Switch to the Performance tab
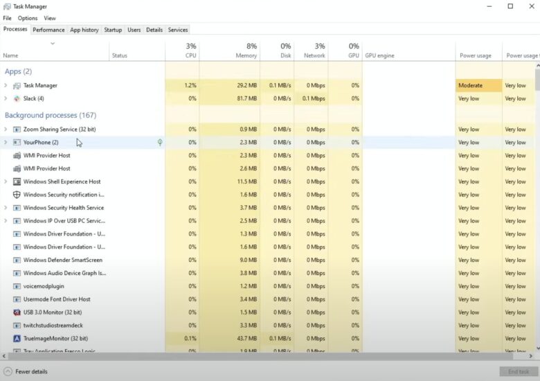The image size is (540, 381). (x=48, y=30)
